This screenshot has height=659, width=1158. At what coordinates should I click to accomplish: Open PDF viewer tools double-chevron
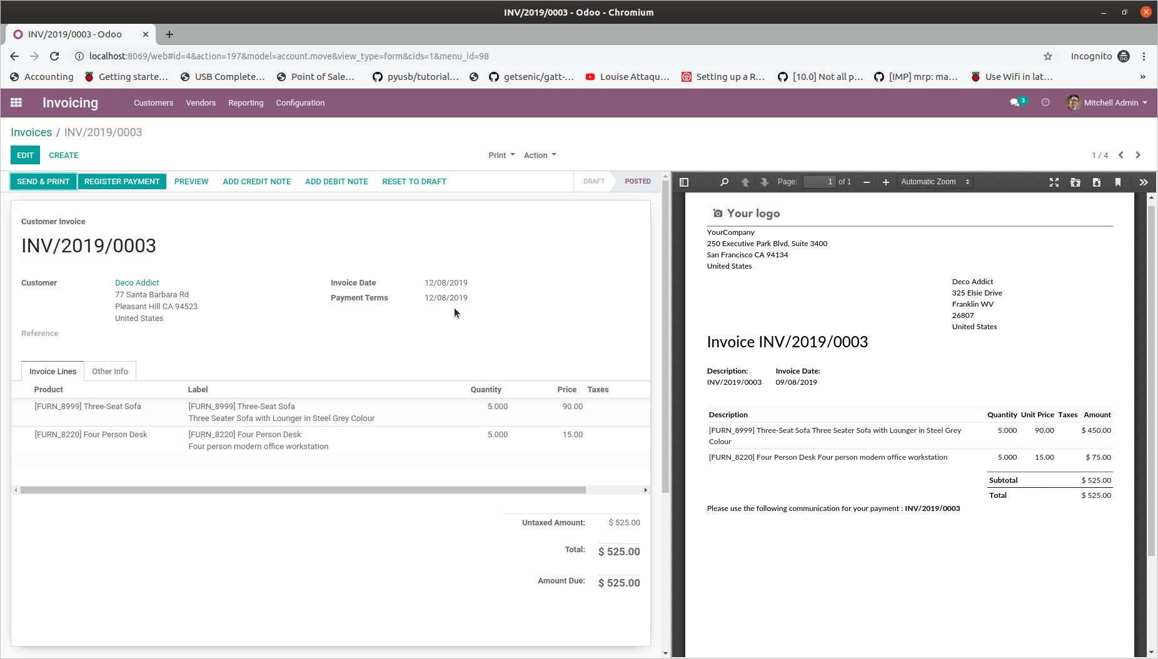click(1144, 182)
